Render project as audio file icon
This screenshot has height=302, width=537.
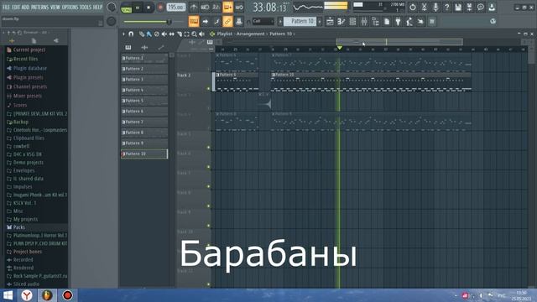[x=469, y=8]
